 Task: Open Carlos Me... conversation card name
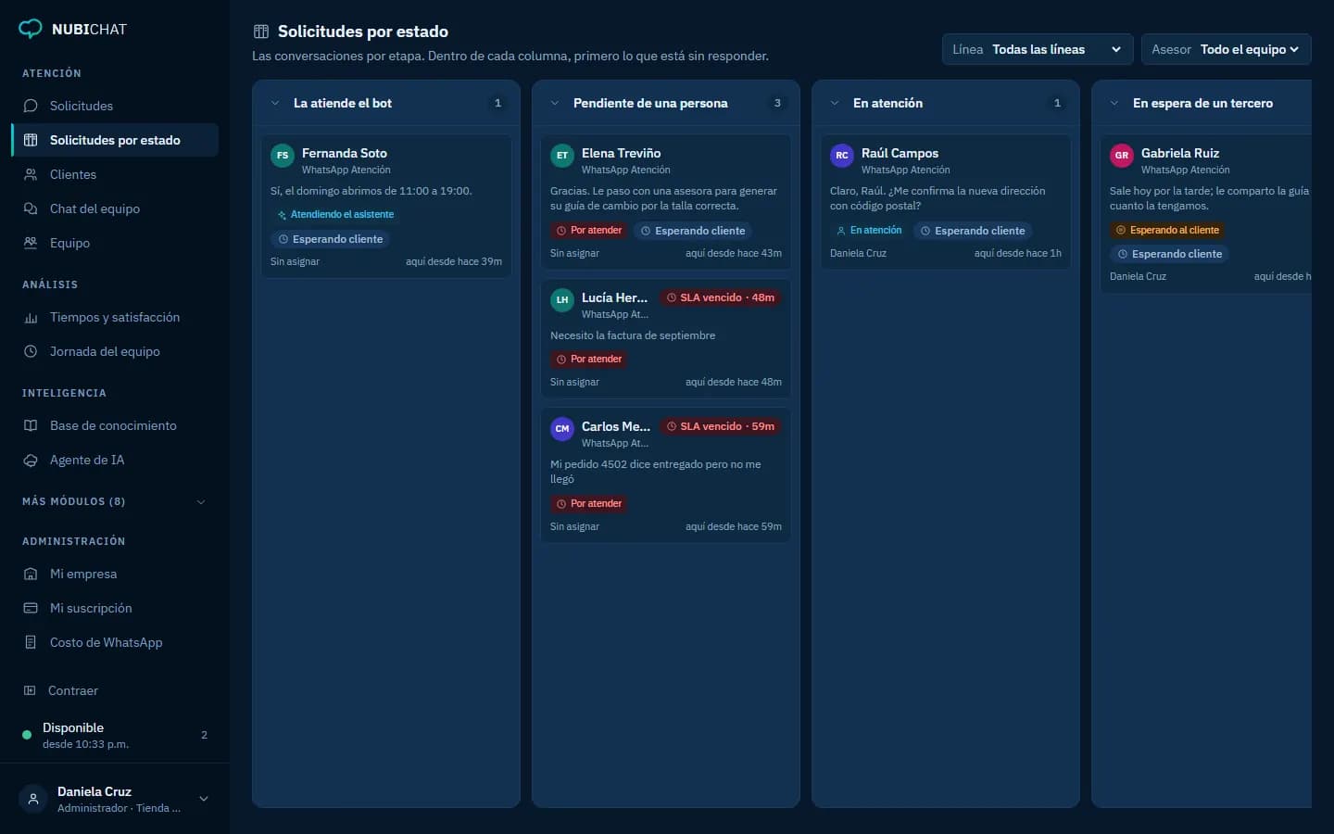[x=616, y=426]
